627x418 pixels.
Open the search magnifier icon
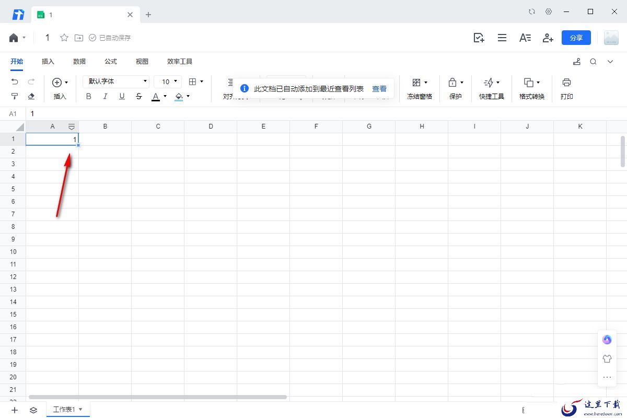593,62
